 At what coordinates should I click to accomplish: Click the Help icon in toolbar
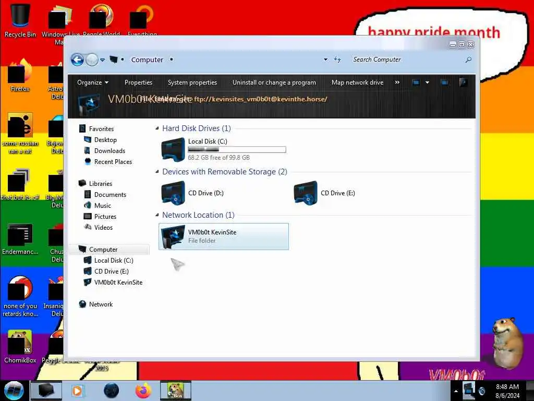point(463,82)
